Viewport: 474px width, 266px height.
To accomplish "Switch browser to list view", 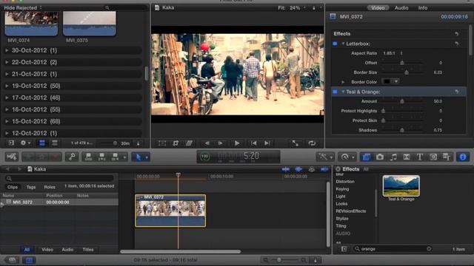I will point(54,143).
